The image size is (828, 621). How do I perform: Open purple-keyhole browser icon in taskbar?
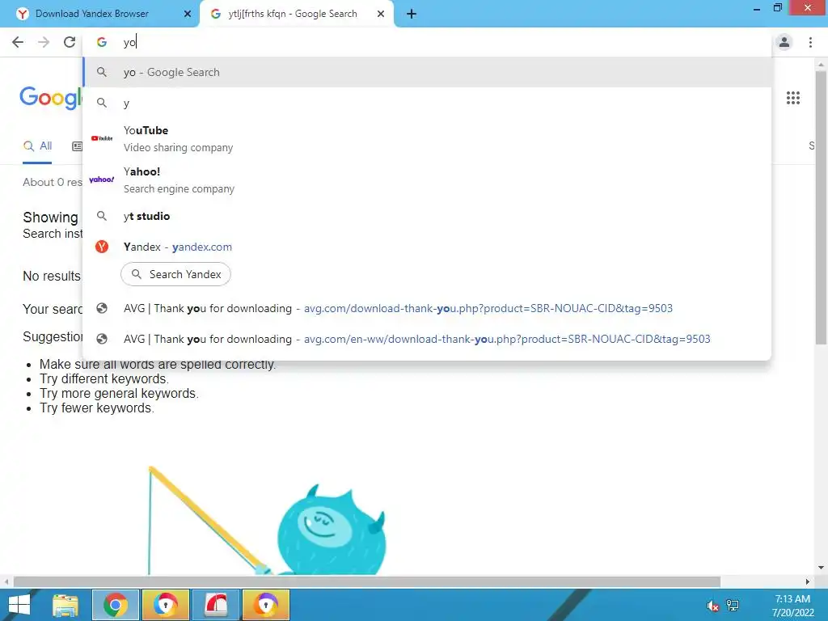pos(266,605)
